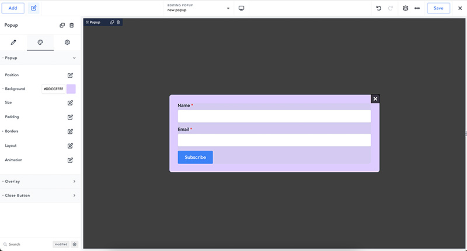
Task: Edit the Position setting
Action: [x=70, y=75]
